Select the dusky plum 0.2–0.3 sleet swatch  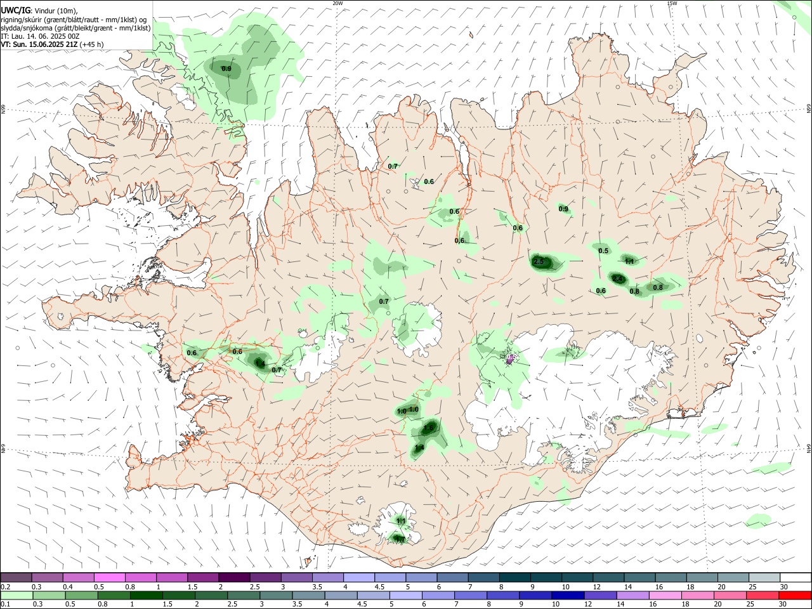pyautogui.click(x=16, y=577)
